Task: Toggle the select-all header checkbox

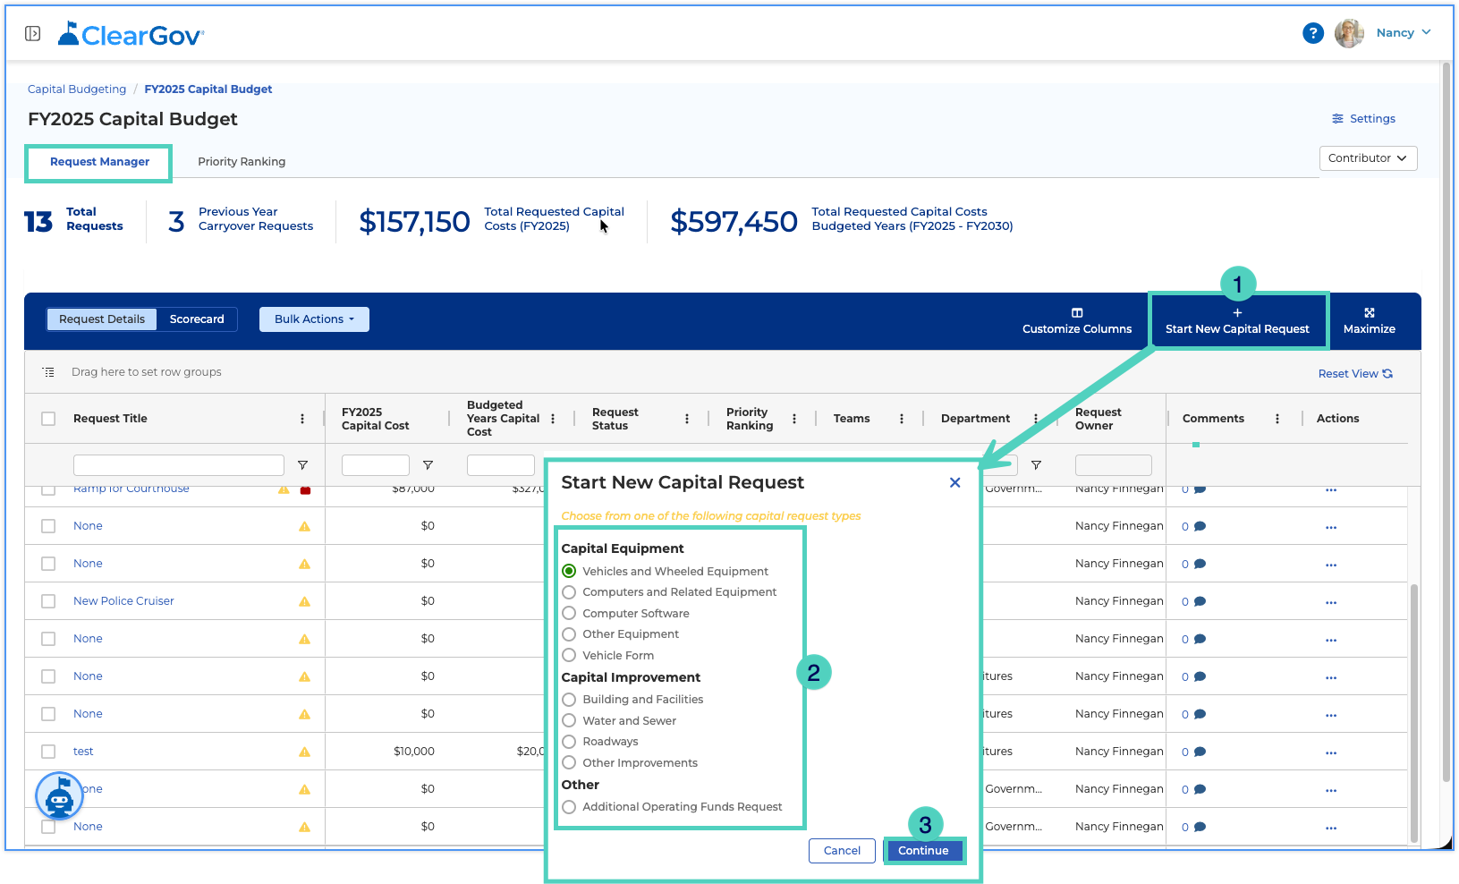Action: [x=48, y=419]
